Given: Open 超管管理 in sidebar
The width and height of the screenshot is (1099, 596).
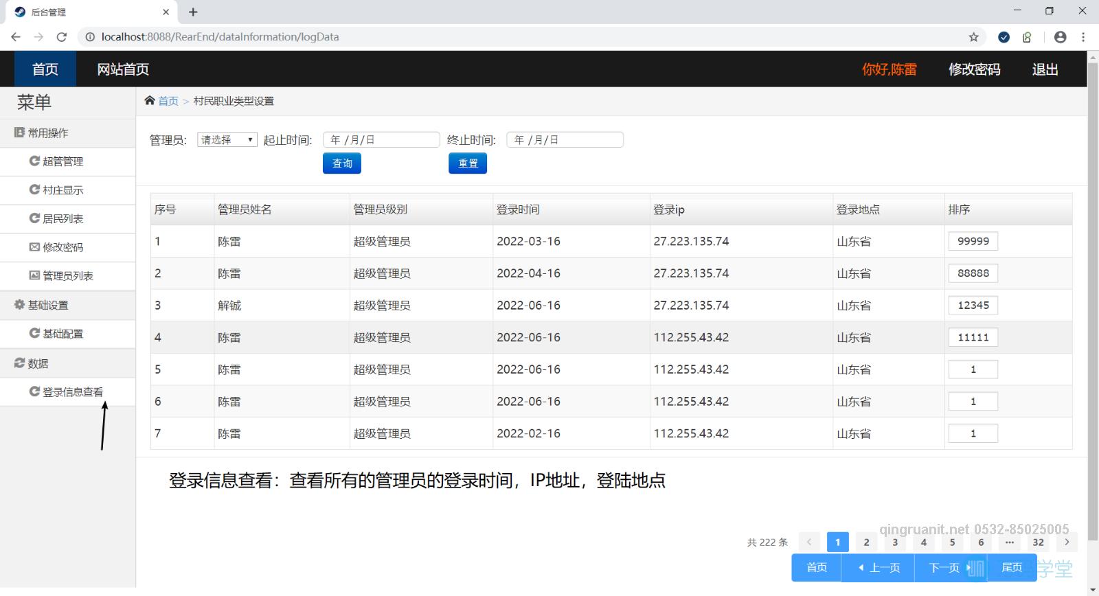Looking at the screenshot, I should [x=67, y=161].
